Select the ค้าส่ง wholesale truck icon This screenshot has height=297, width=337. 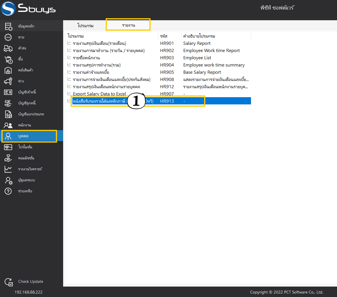tap(8, 48)
